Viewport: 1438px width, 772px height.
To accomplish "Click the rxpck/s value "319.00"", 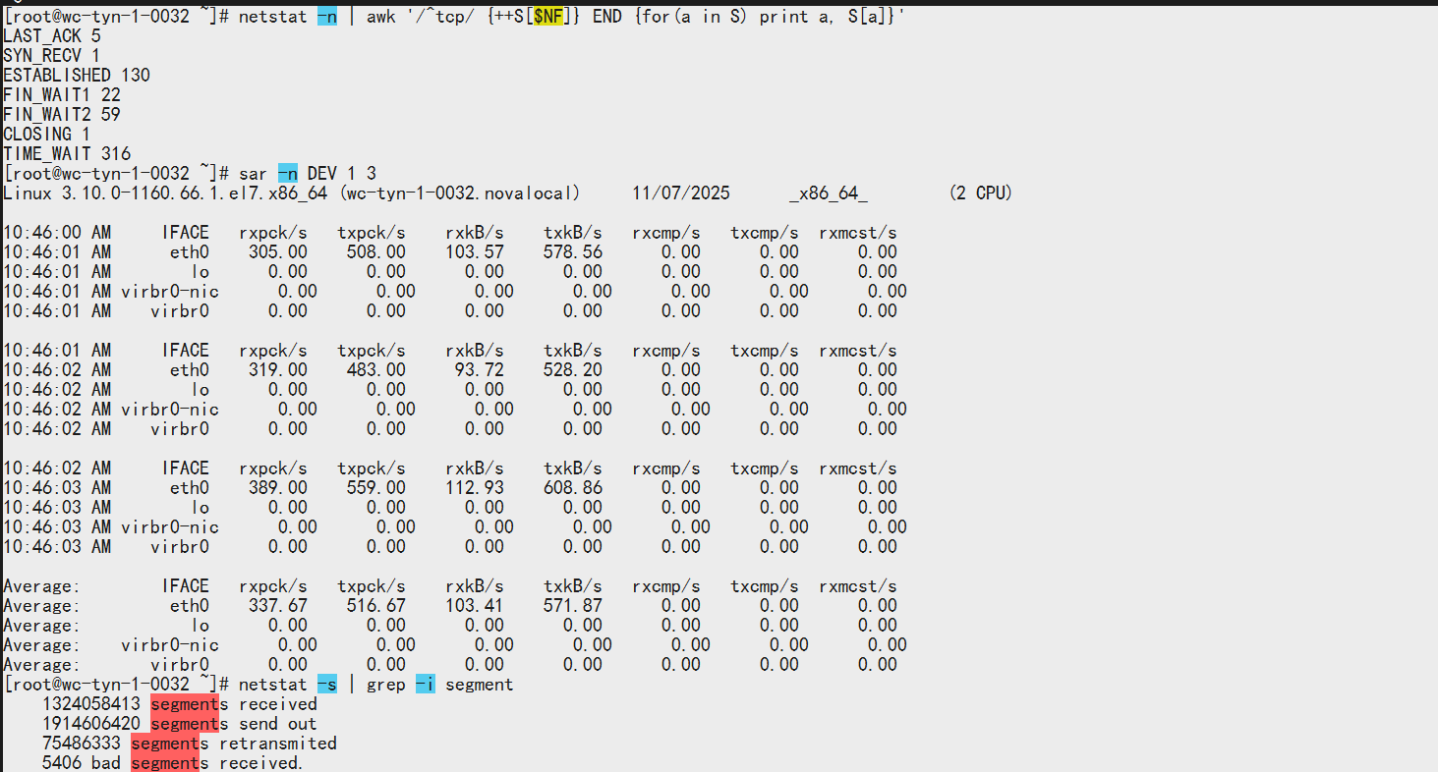I will [278, 370].
